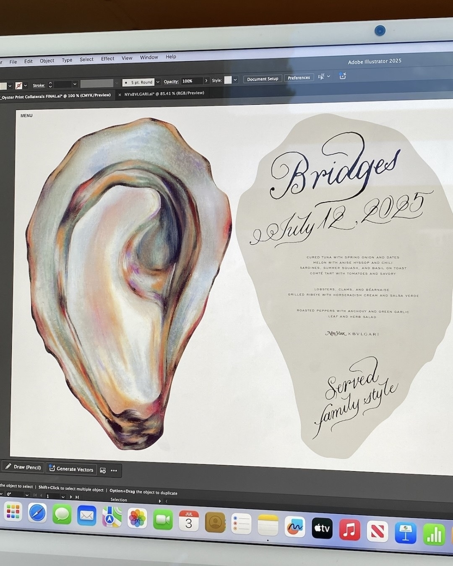Switch to the NYxBVLGARI.ai tab
The image size is (453, 566).
[164, 93]
